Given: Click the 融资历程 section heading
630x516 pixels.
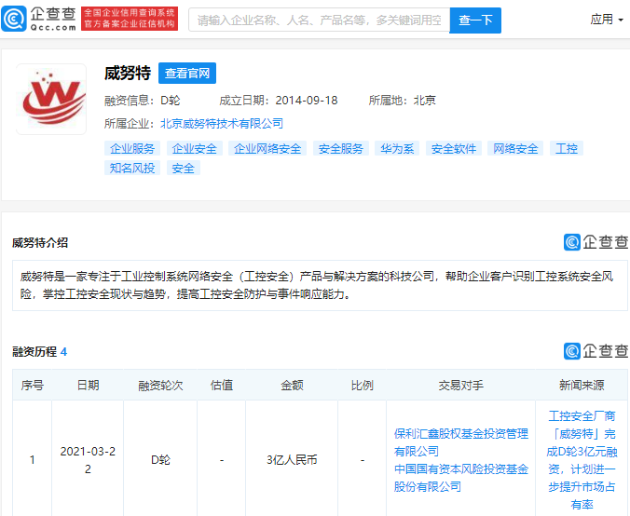Looking at the screenshot, I should coord(34,352).
